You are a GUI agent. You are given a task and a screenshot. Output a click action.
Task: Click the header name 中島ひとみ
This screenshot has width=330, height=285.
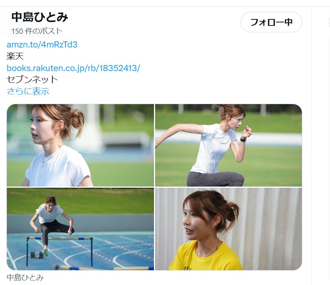point(40,17)
